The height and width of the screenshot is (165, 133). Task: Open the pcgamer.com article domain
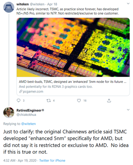point(33,91)
